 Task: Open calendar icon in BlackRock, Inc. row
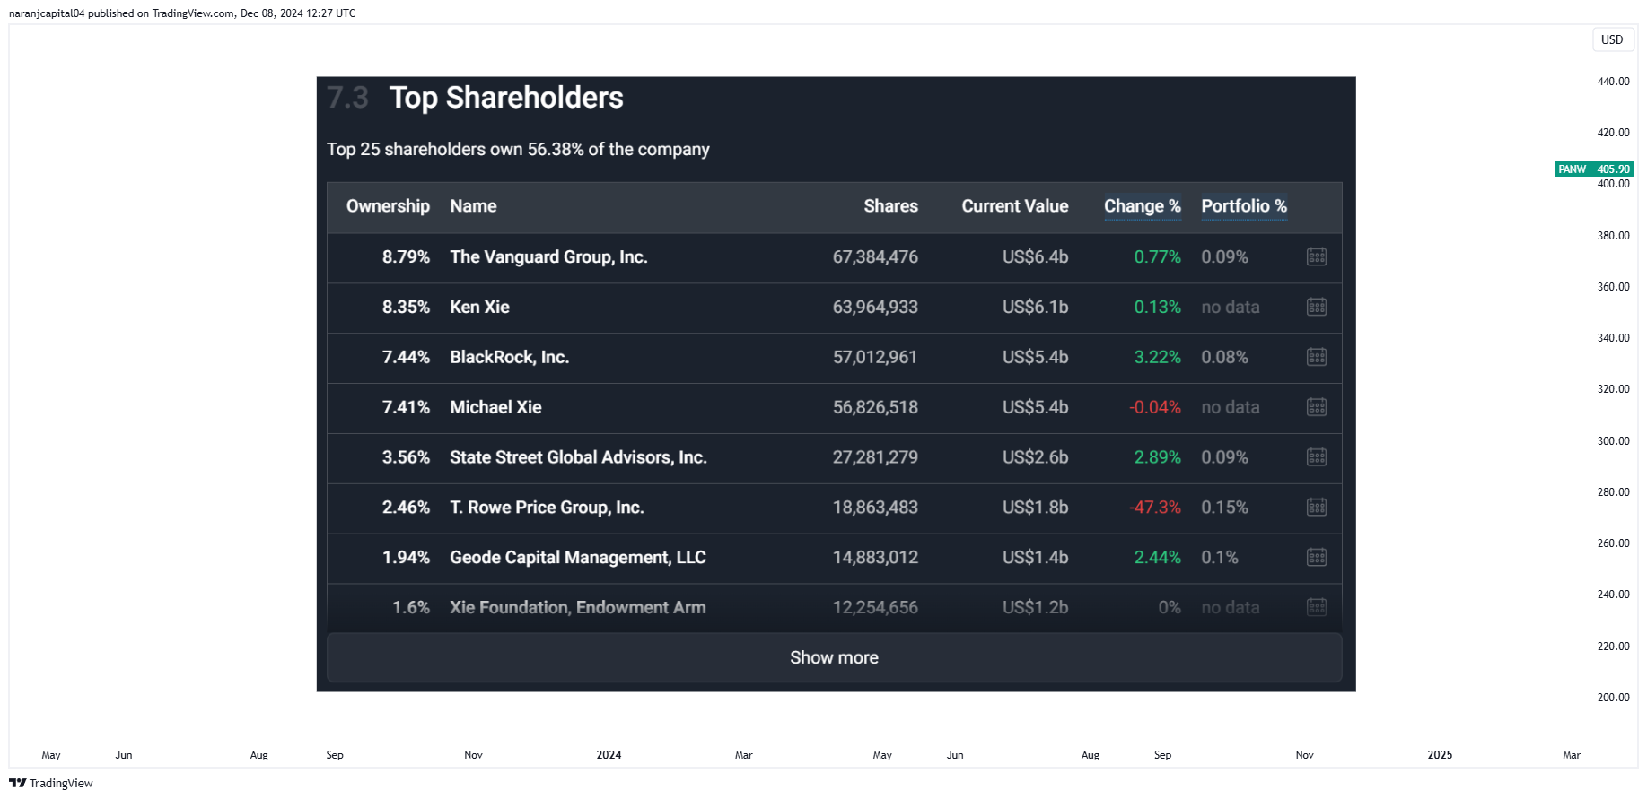[1317, 358]
